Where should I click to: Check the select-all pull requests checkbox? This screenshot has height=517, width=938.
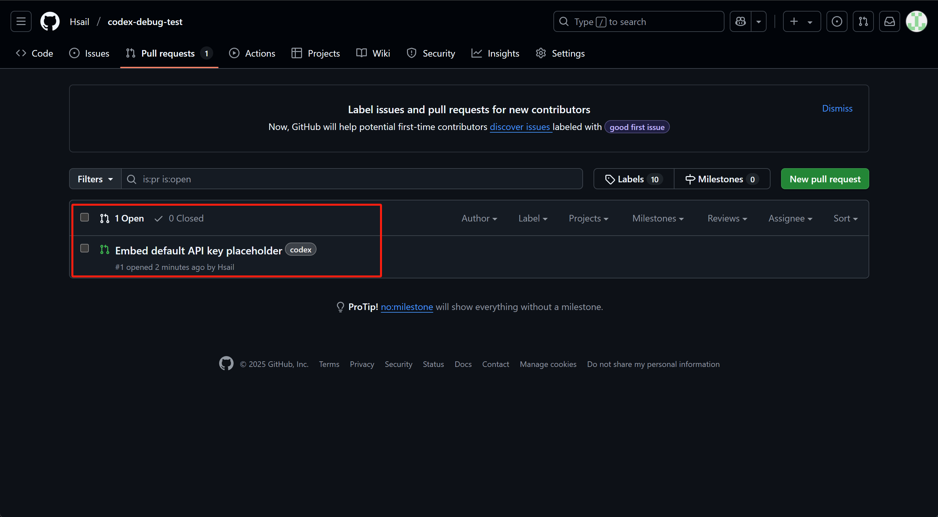tap(85, 218)
